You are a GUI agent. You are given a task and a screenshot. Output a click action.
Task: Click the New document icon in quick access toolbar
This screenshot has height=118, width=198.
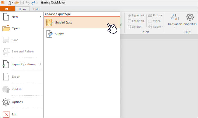coord(9,3)
